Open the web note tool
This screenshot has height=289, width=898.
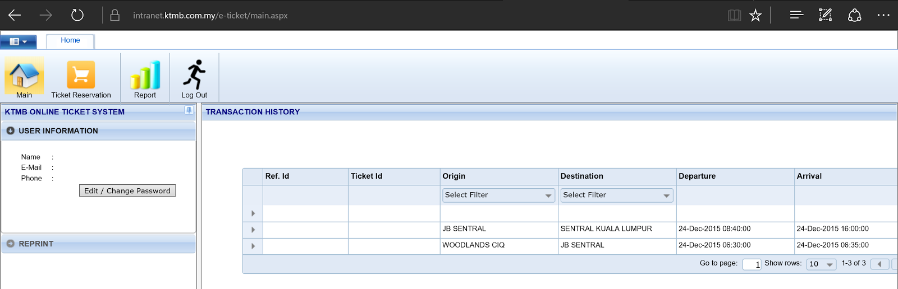[825, 15]
